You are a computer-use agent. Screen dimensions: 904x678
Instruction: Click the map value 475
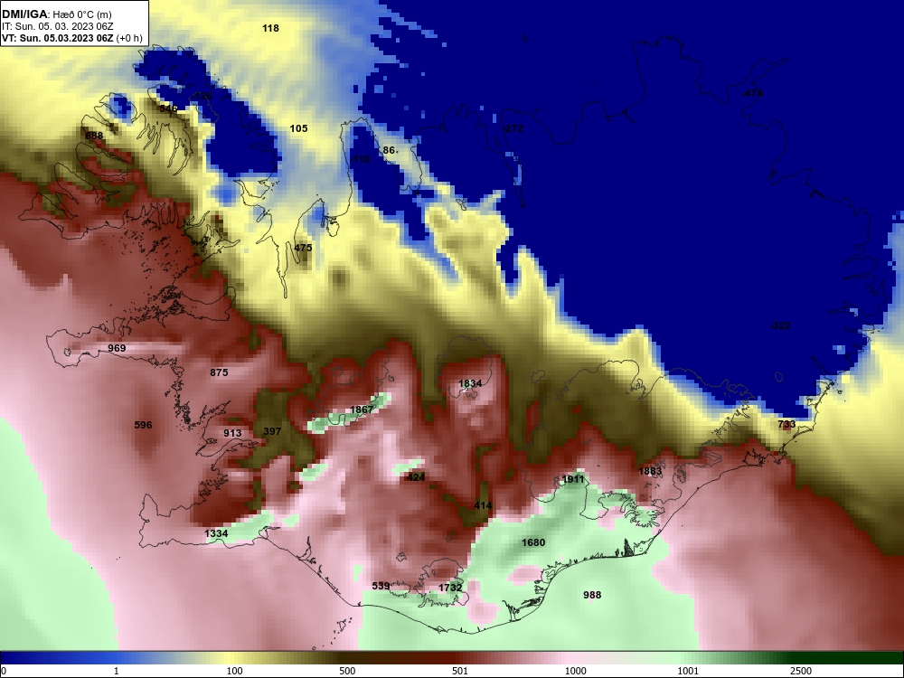(x=303, y=248)
